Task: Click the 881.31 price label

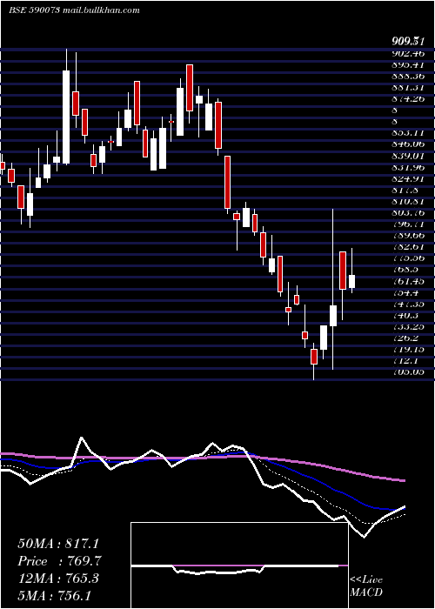Action: pos(408,87)
